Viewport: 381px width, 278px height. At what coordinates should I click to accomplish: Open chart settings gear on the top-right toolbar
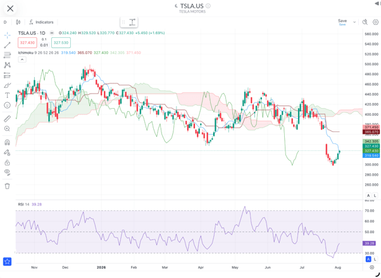[375, 22]
